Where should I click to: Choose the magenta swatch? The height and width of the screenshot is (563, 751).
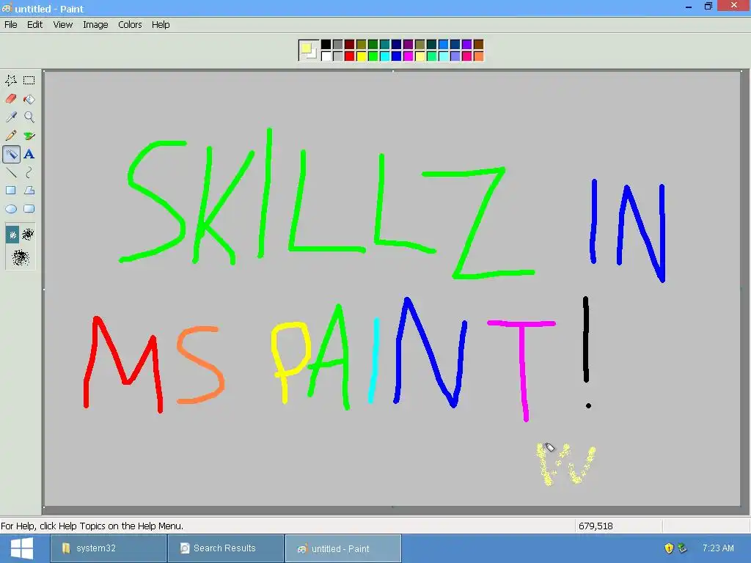(408, 56)
